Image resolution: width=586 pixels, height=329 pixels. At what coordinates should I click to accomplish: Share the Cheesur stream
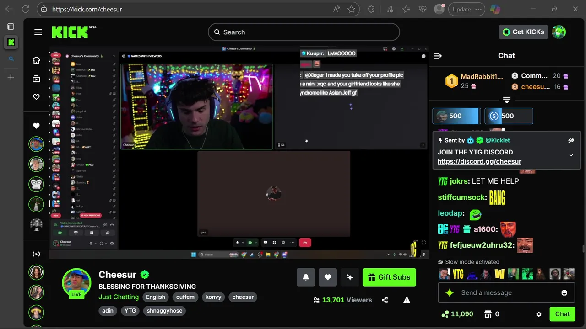coord(385,300)
